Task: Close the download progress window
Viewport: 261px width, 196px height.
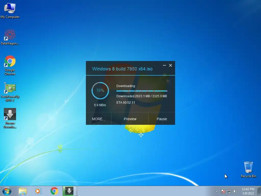Action: tap(171, 65)
